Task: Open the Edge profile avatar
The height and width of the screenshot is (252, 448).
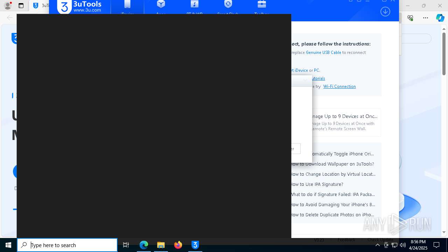Action: [8, 6]
